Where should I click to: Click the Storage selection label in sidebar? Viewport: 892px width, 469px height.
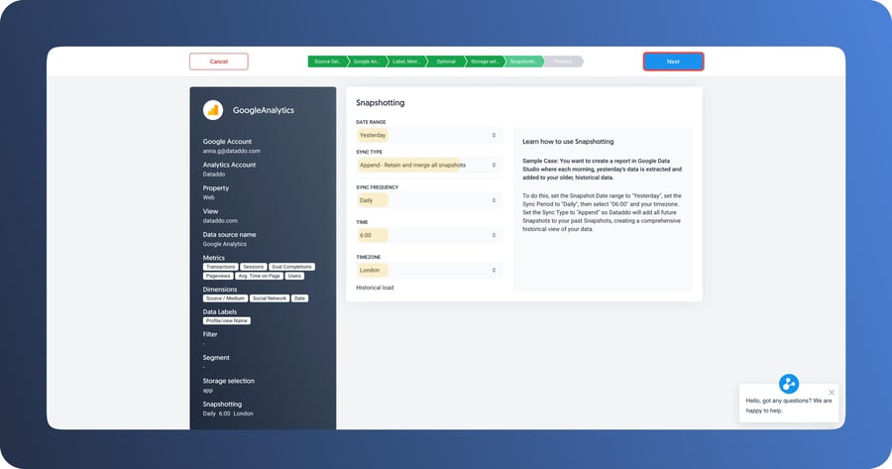(x=229, y=381)
